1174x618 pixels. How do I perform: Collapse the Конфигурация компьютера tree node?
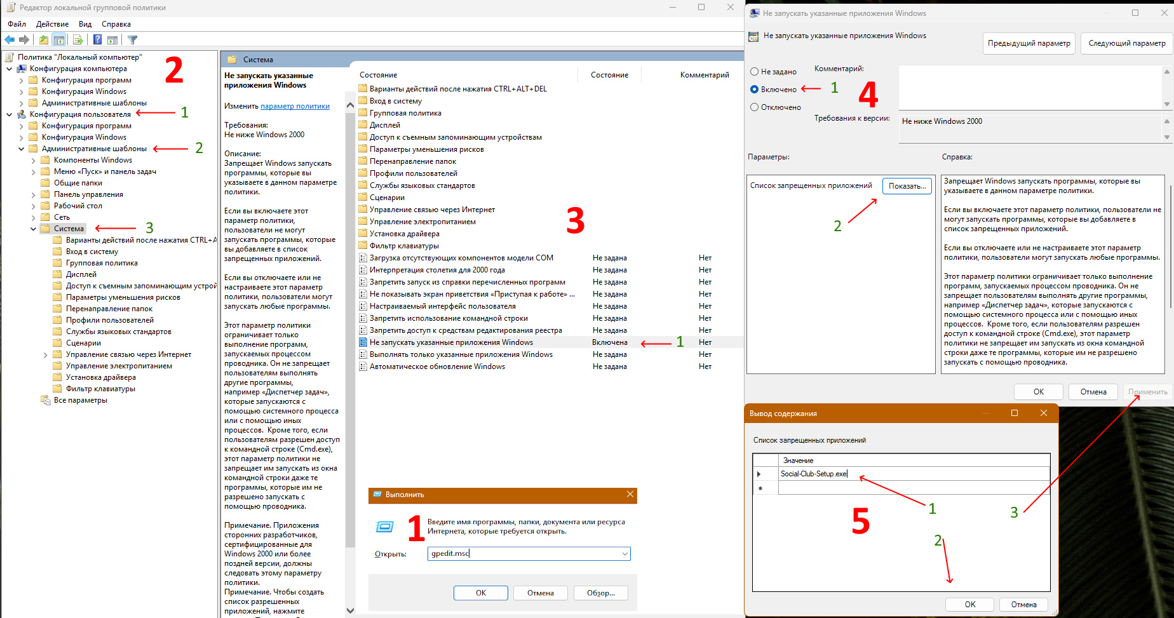coord(10,69)
